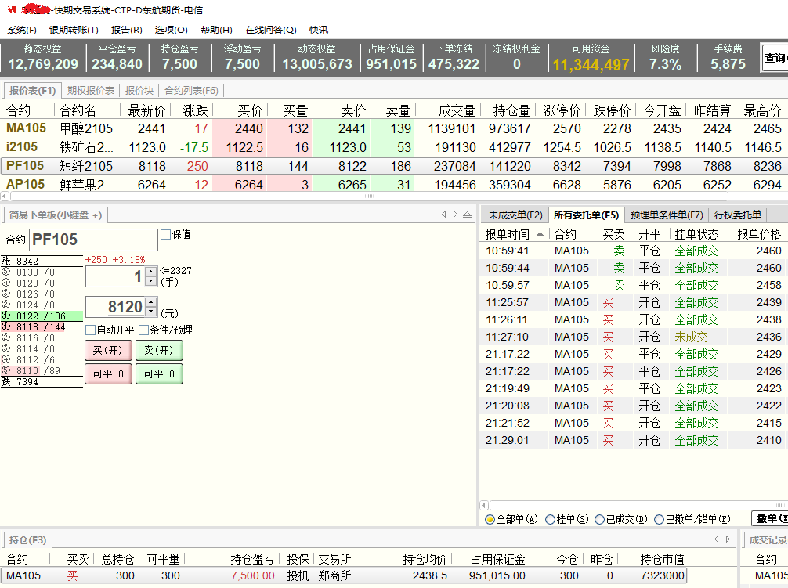Select the 已撤单/错单(E) radio button
The height and width of the screenshot is (588, 788).
coord(660,520)
